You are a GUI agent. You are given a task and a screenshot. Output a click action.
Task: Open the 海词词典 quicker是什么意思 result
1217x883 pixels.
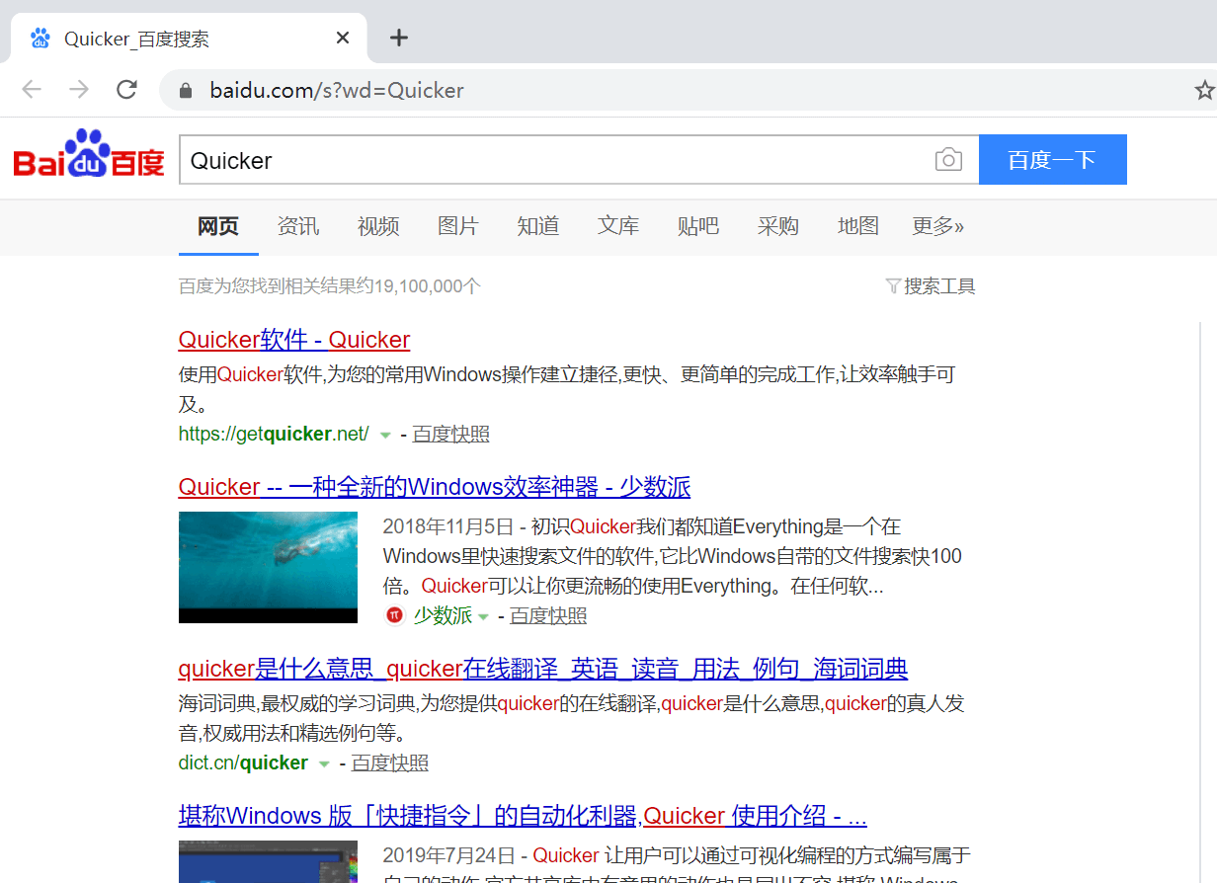pos(543,669)
